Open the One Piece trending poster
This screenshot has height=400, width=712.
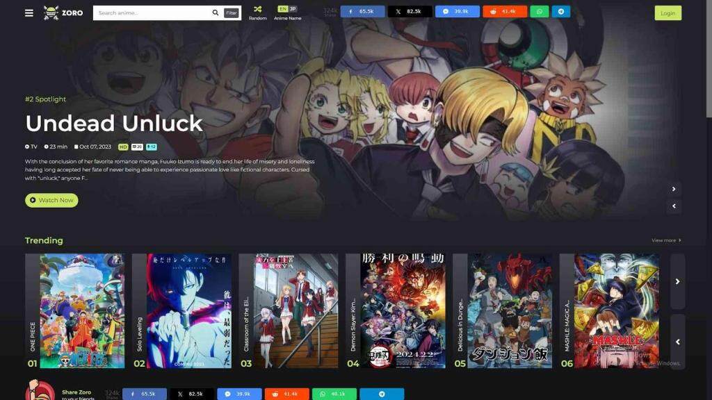coord(82,310)
